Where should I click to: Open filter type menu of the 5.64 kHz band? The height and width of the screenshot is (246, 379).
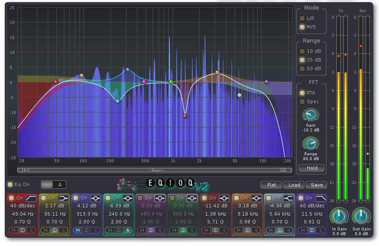288,198
